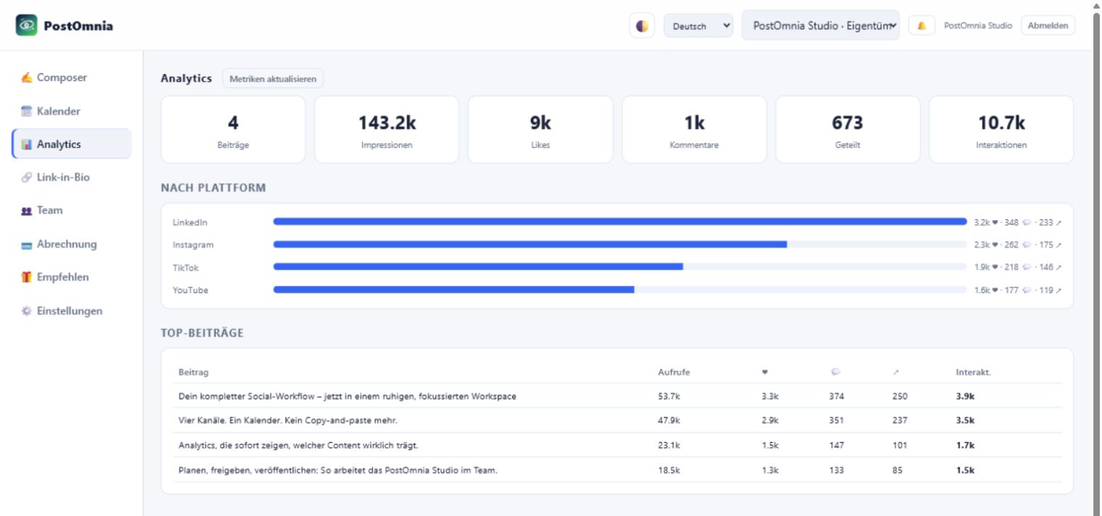Click the heart column header icon
Viewport: 1102px width, 516px height.
point(765,372)
